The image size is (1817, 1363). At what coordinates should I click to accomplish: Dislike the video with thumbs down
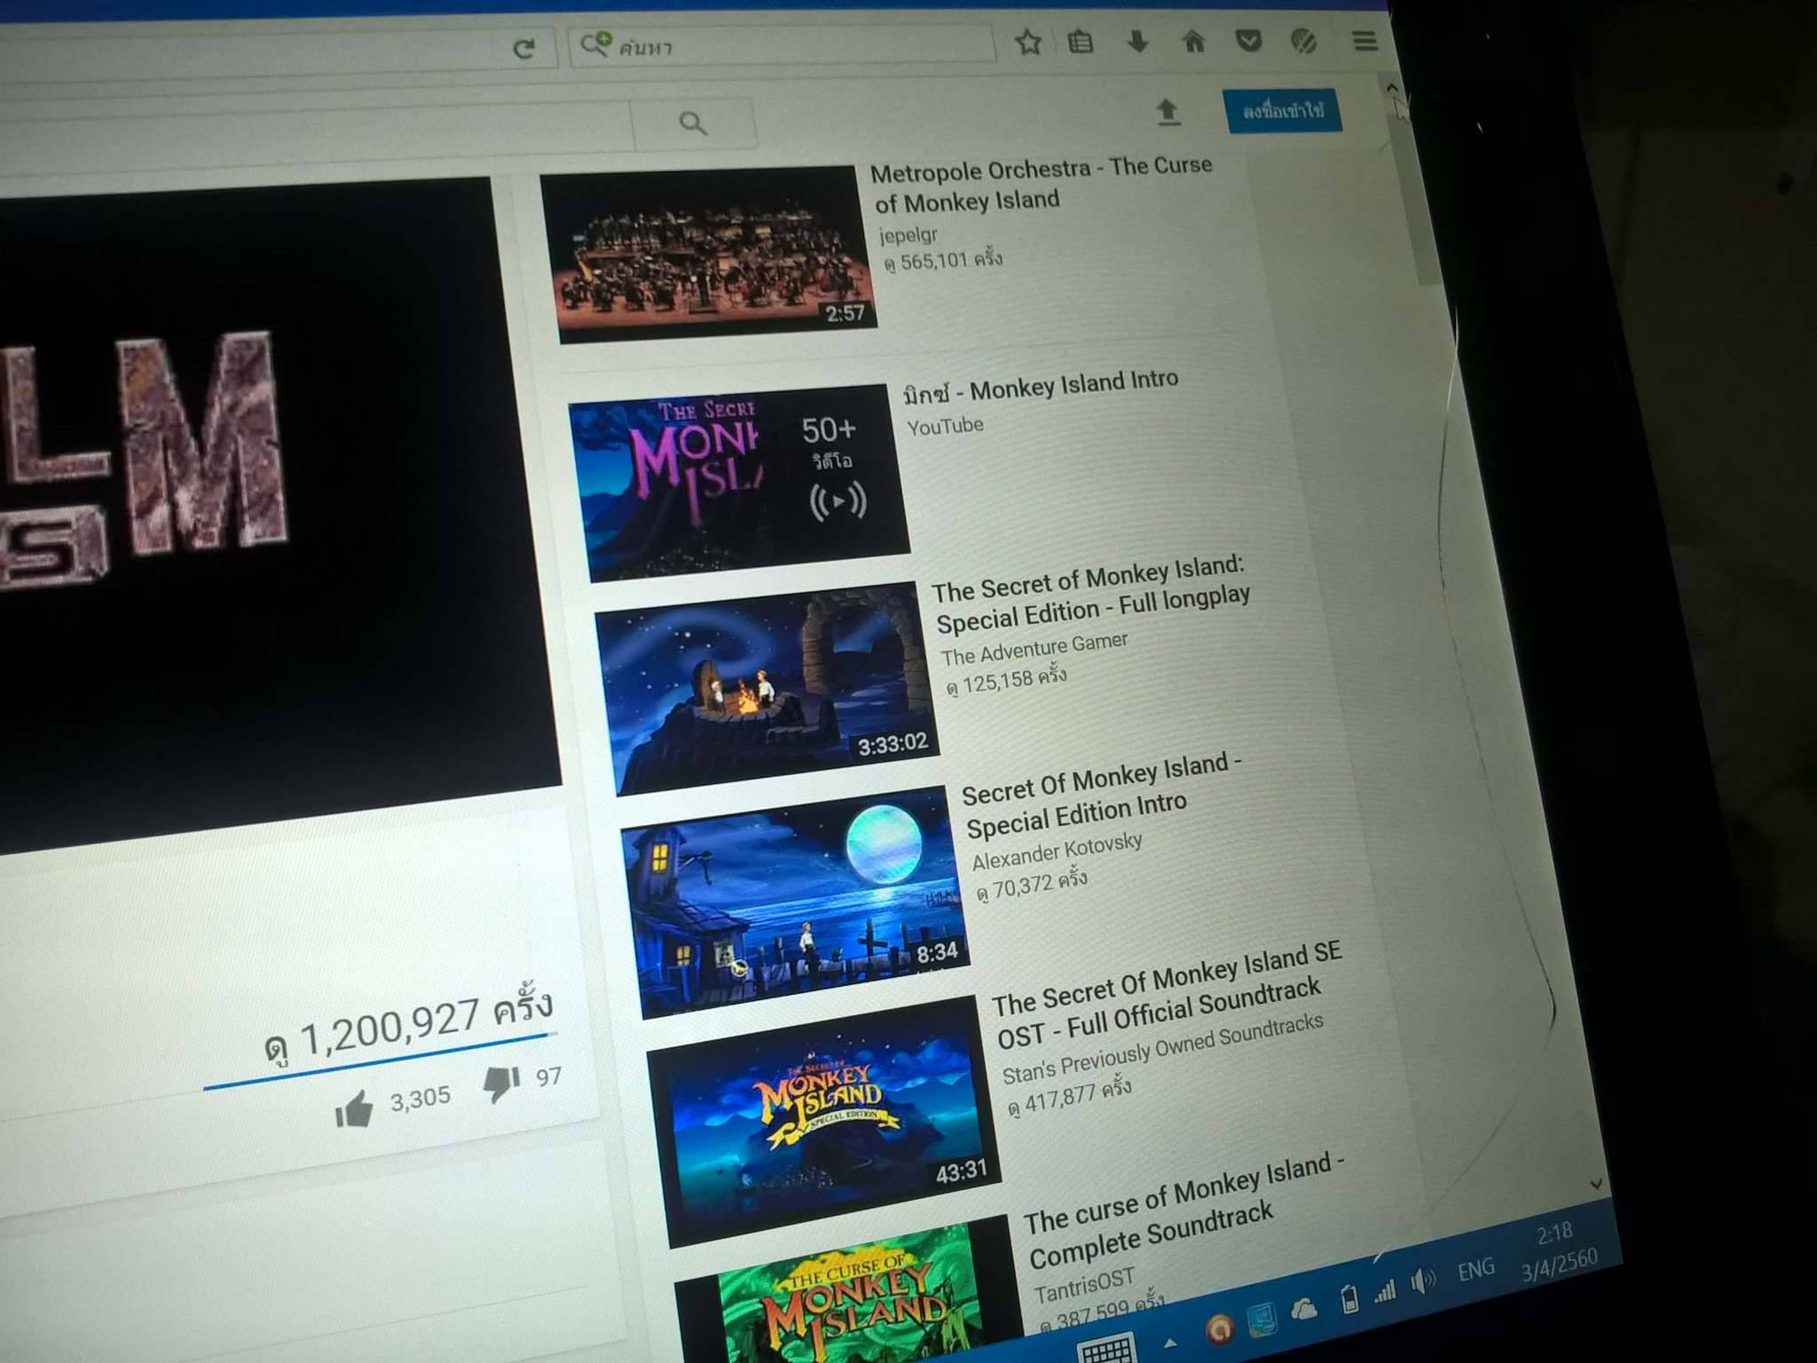pos(501,1083)
